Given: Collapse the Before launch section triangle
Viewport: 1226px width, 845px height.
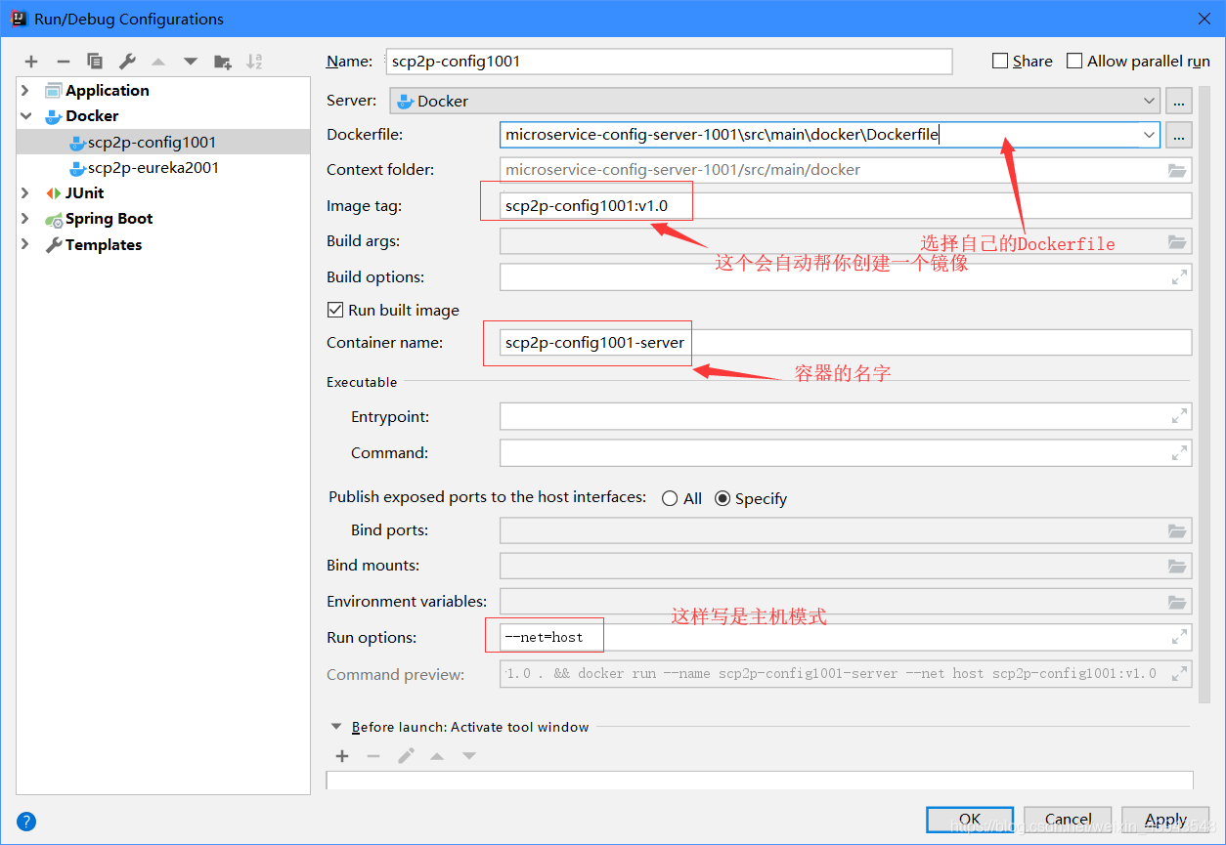Looking at the screenshot, I should coord(336,727).
